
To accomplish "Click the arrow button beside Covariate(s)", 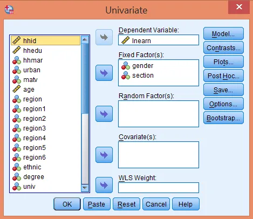I will tap(104, 155).
